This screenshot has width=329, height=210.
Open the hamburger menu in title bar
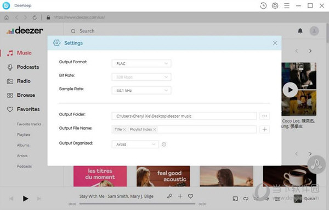287,5
